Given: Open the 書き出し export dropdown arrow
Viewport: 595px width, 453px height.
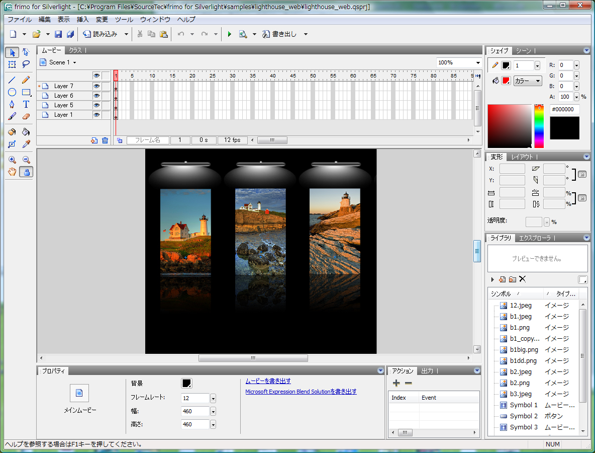Looking at the screenshot, I should point(306,34).
